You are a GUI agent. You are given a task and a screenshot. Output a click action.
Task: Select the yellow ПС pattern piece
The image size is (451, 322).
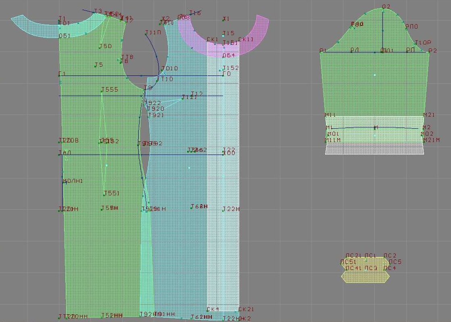point(365,276)
